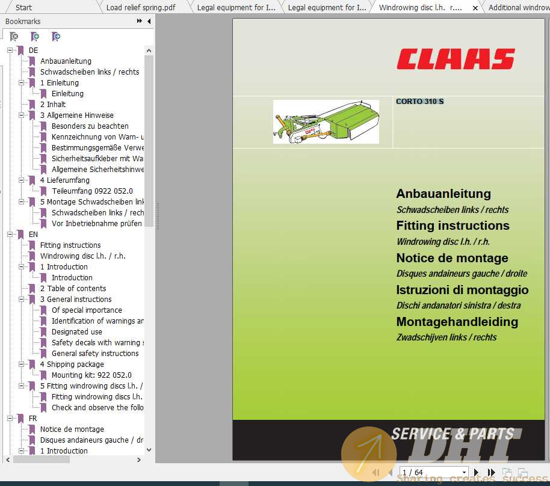550x486 pixels.
Task: Open Teileumfang 0922 052.0 bookmark
Action: pyautogui.click(x=92, y=191)
